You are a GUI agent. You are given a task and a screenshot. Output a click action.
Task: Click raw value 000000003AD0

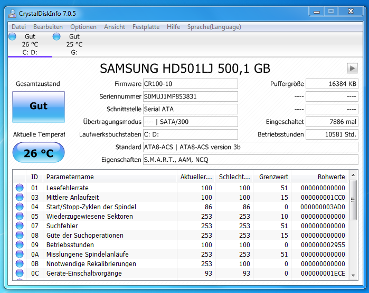point(323,207)
